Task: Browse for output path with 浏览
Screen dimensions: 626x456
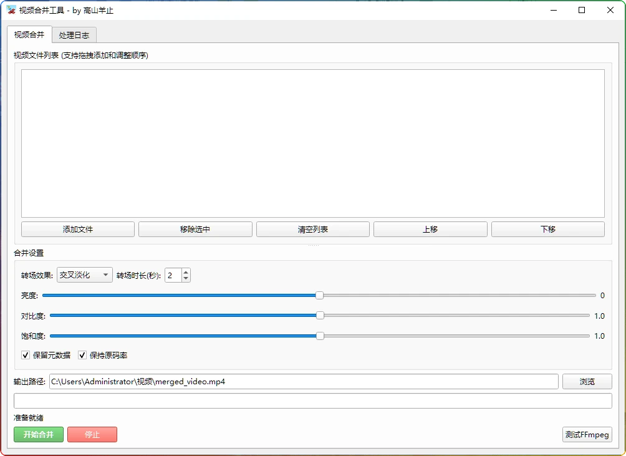Action: [x=587, y=382]
